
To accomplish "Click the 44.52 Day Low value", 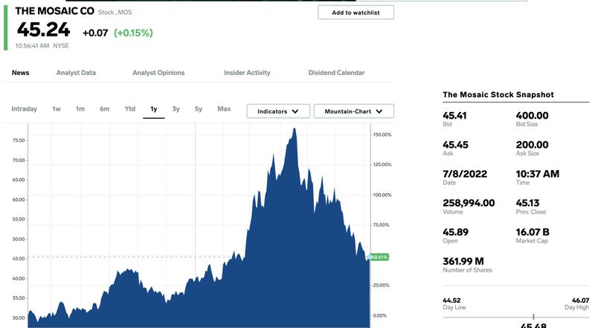I will [451, 301].
